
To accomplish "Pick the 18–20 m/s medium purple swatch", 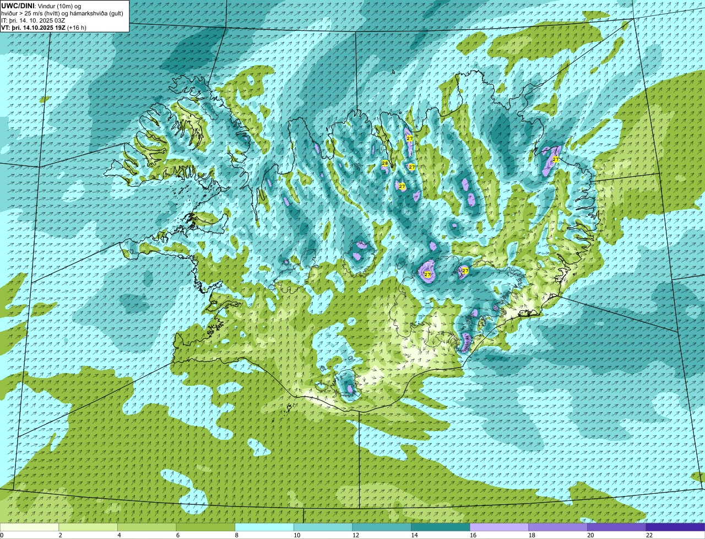I will [x=558, y=527].
